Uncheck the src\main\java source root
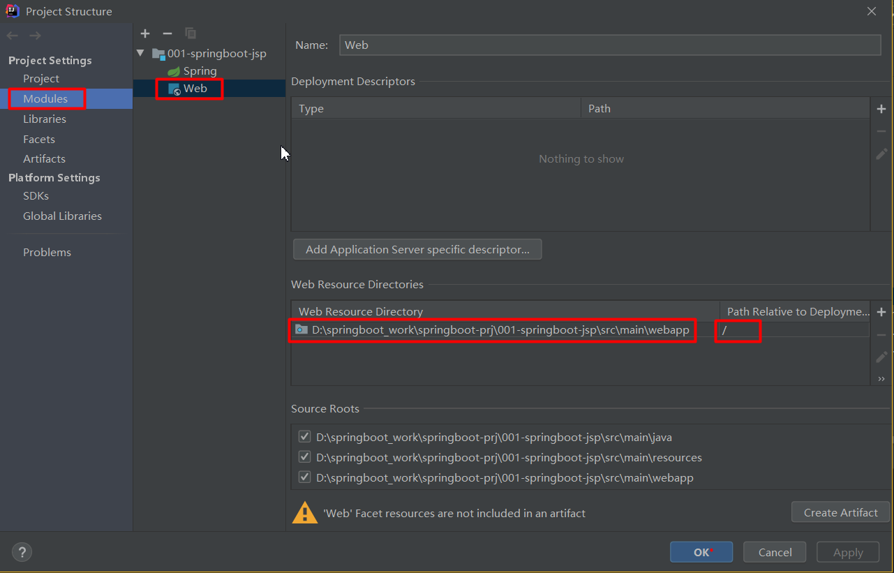 click(x=304, y=437)
